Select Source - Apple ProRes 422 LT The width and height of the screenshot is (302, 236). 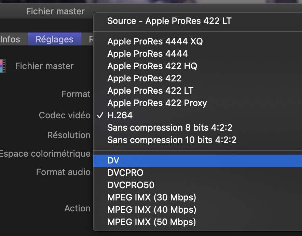pyautogui.click(x=169, y=21)
